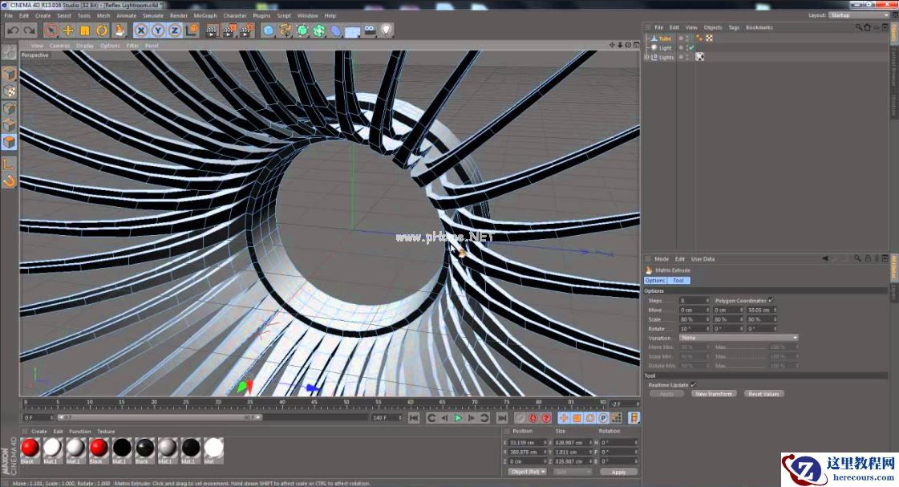Add a Light object from the toolbar
899x487 pixels.
387,30
